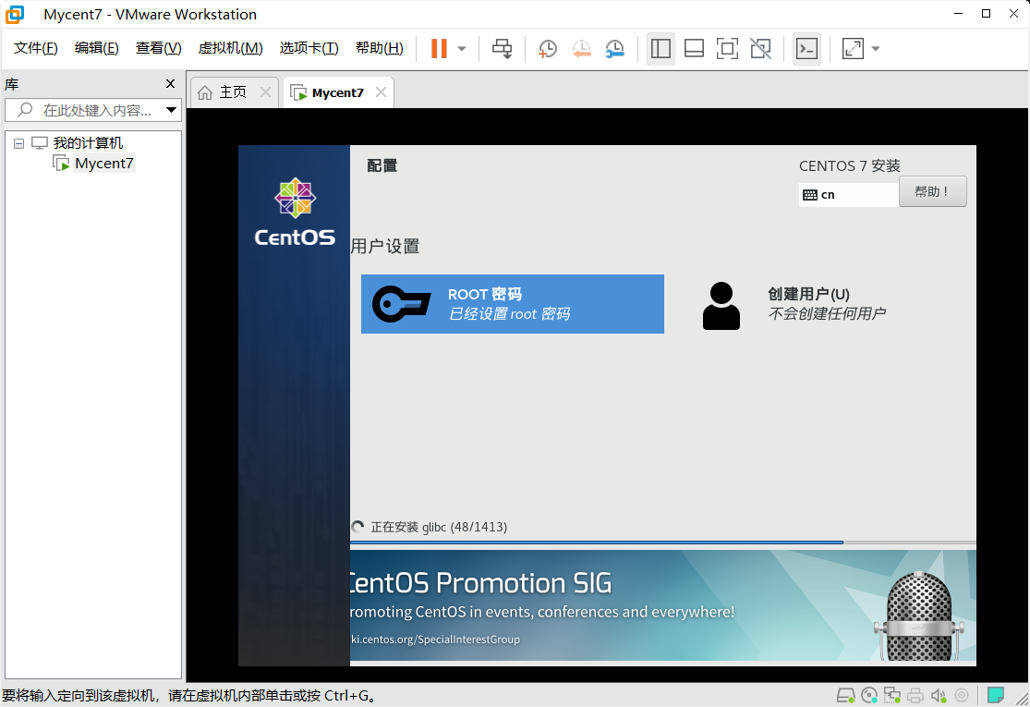Click the greyed disc device status bar icon
1030x707 pixels.
[x=962, y=695]
